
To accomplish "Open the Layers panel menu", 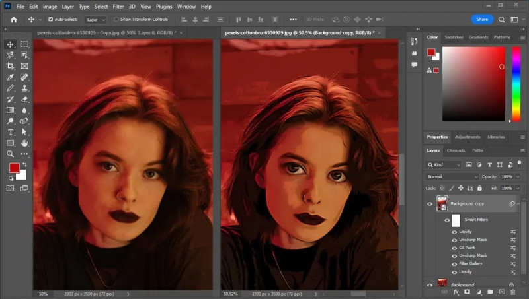I will (x=522, y=150).
